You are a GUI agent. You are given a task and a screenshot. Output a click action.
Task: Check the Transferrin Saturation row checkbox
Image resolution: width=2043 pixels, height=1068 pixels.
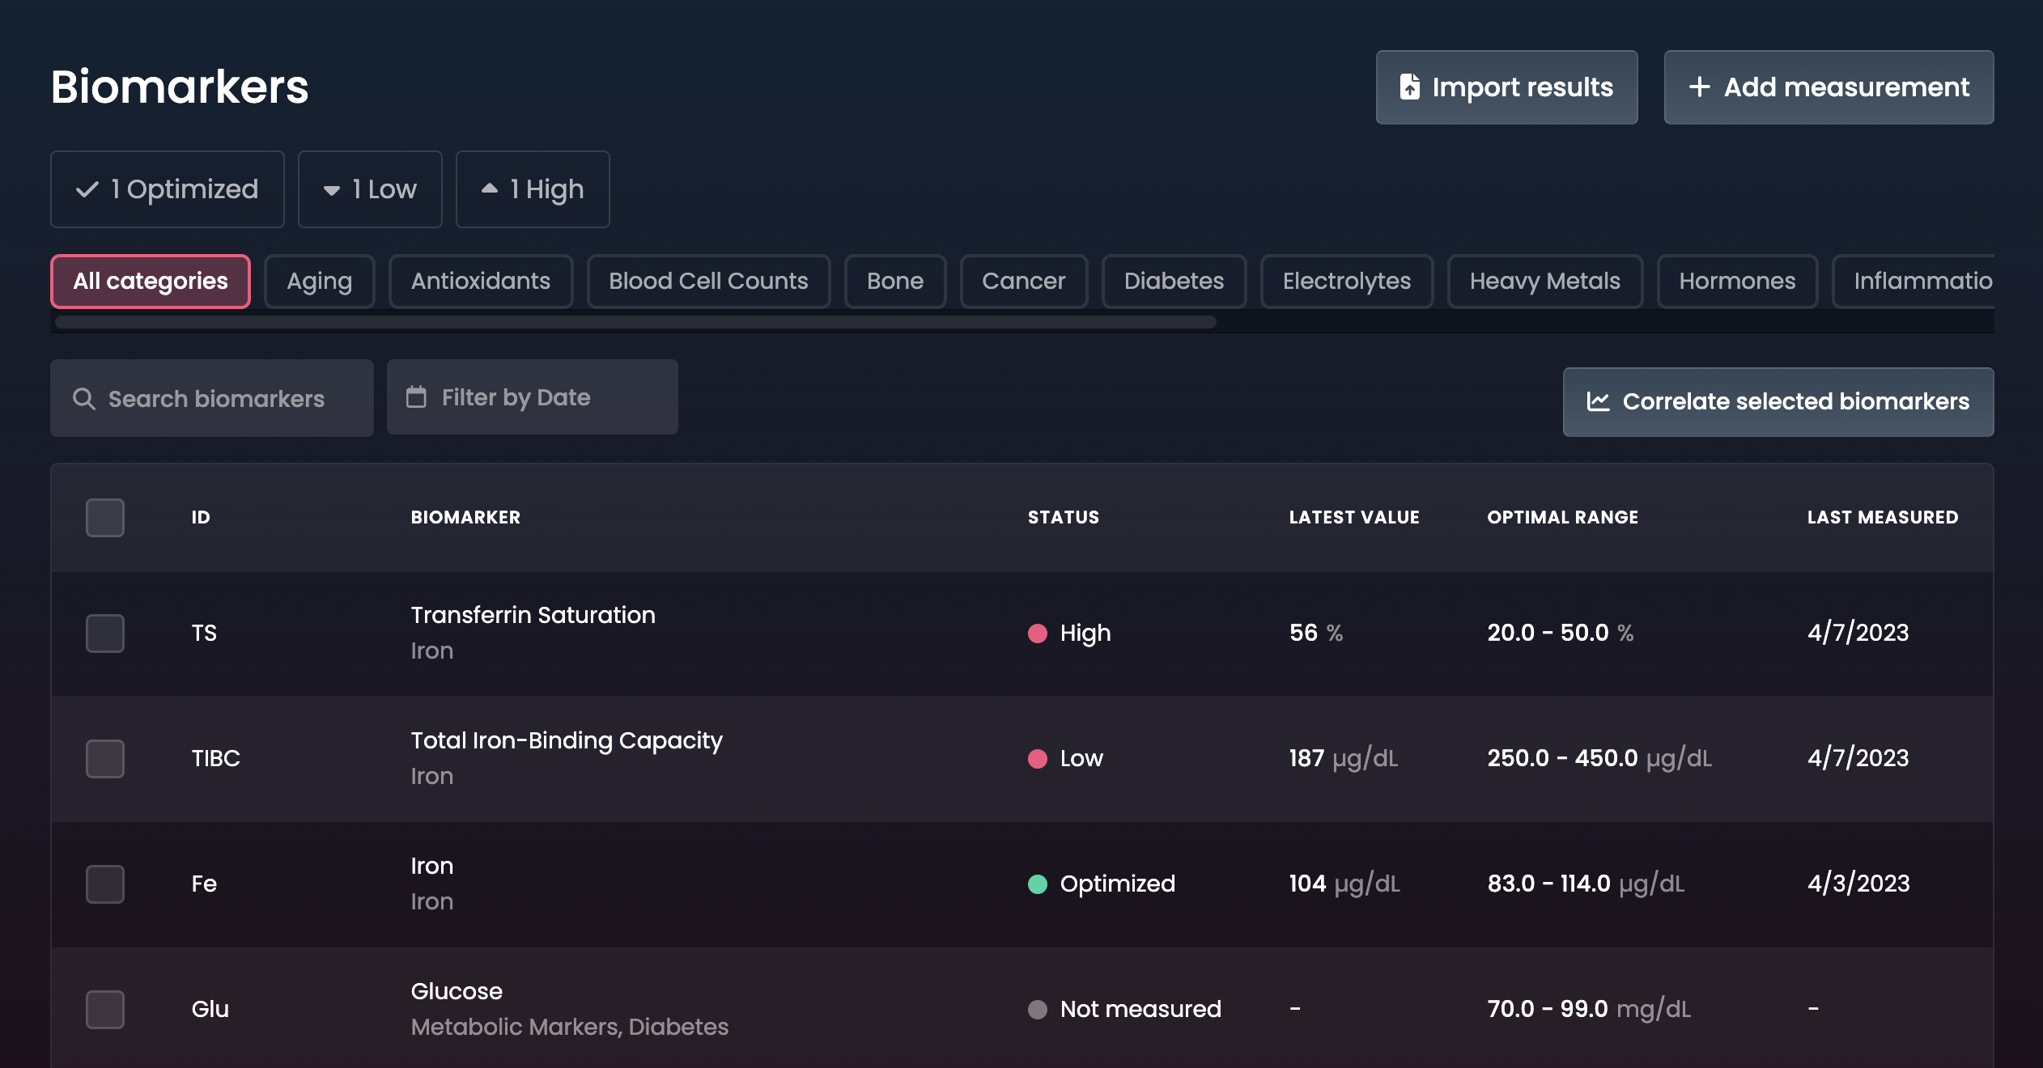click(x=105, y=633)
